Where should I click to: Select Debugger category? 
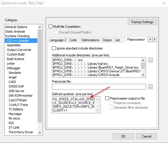pyautogui.click(x=21, y=68)
